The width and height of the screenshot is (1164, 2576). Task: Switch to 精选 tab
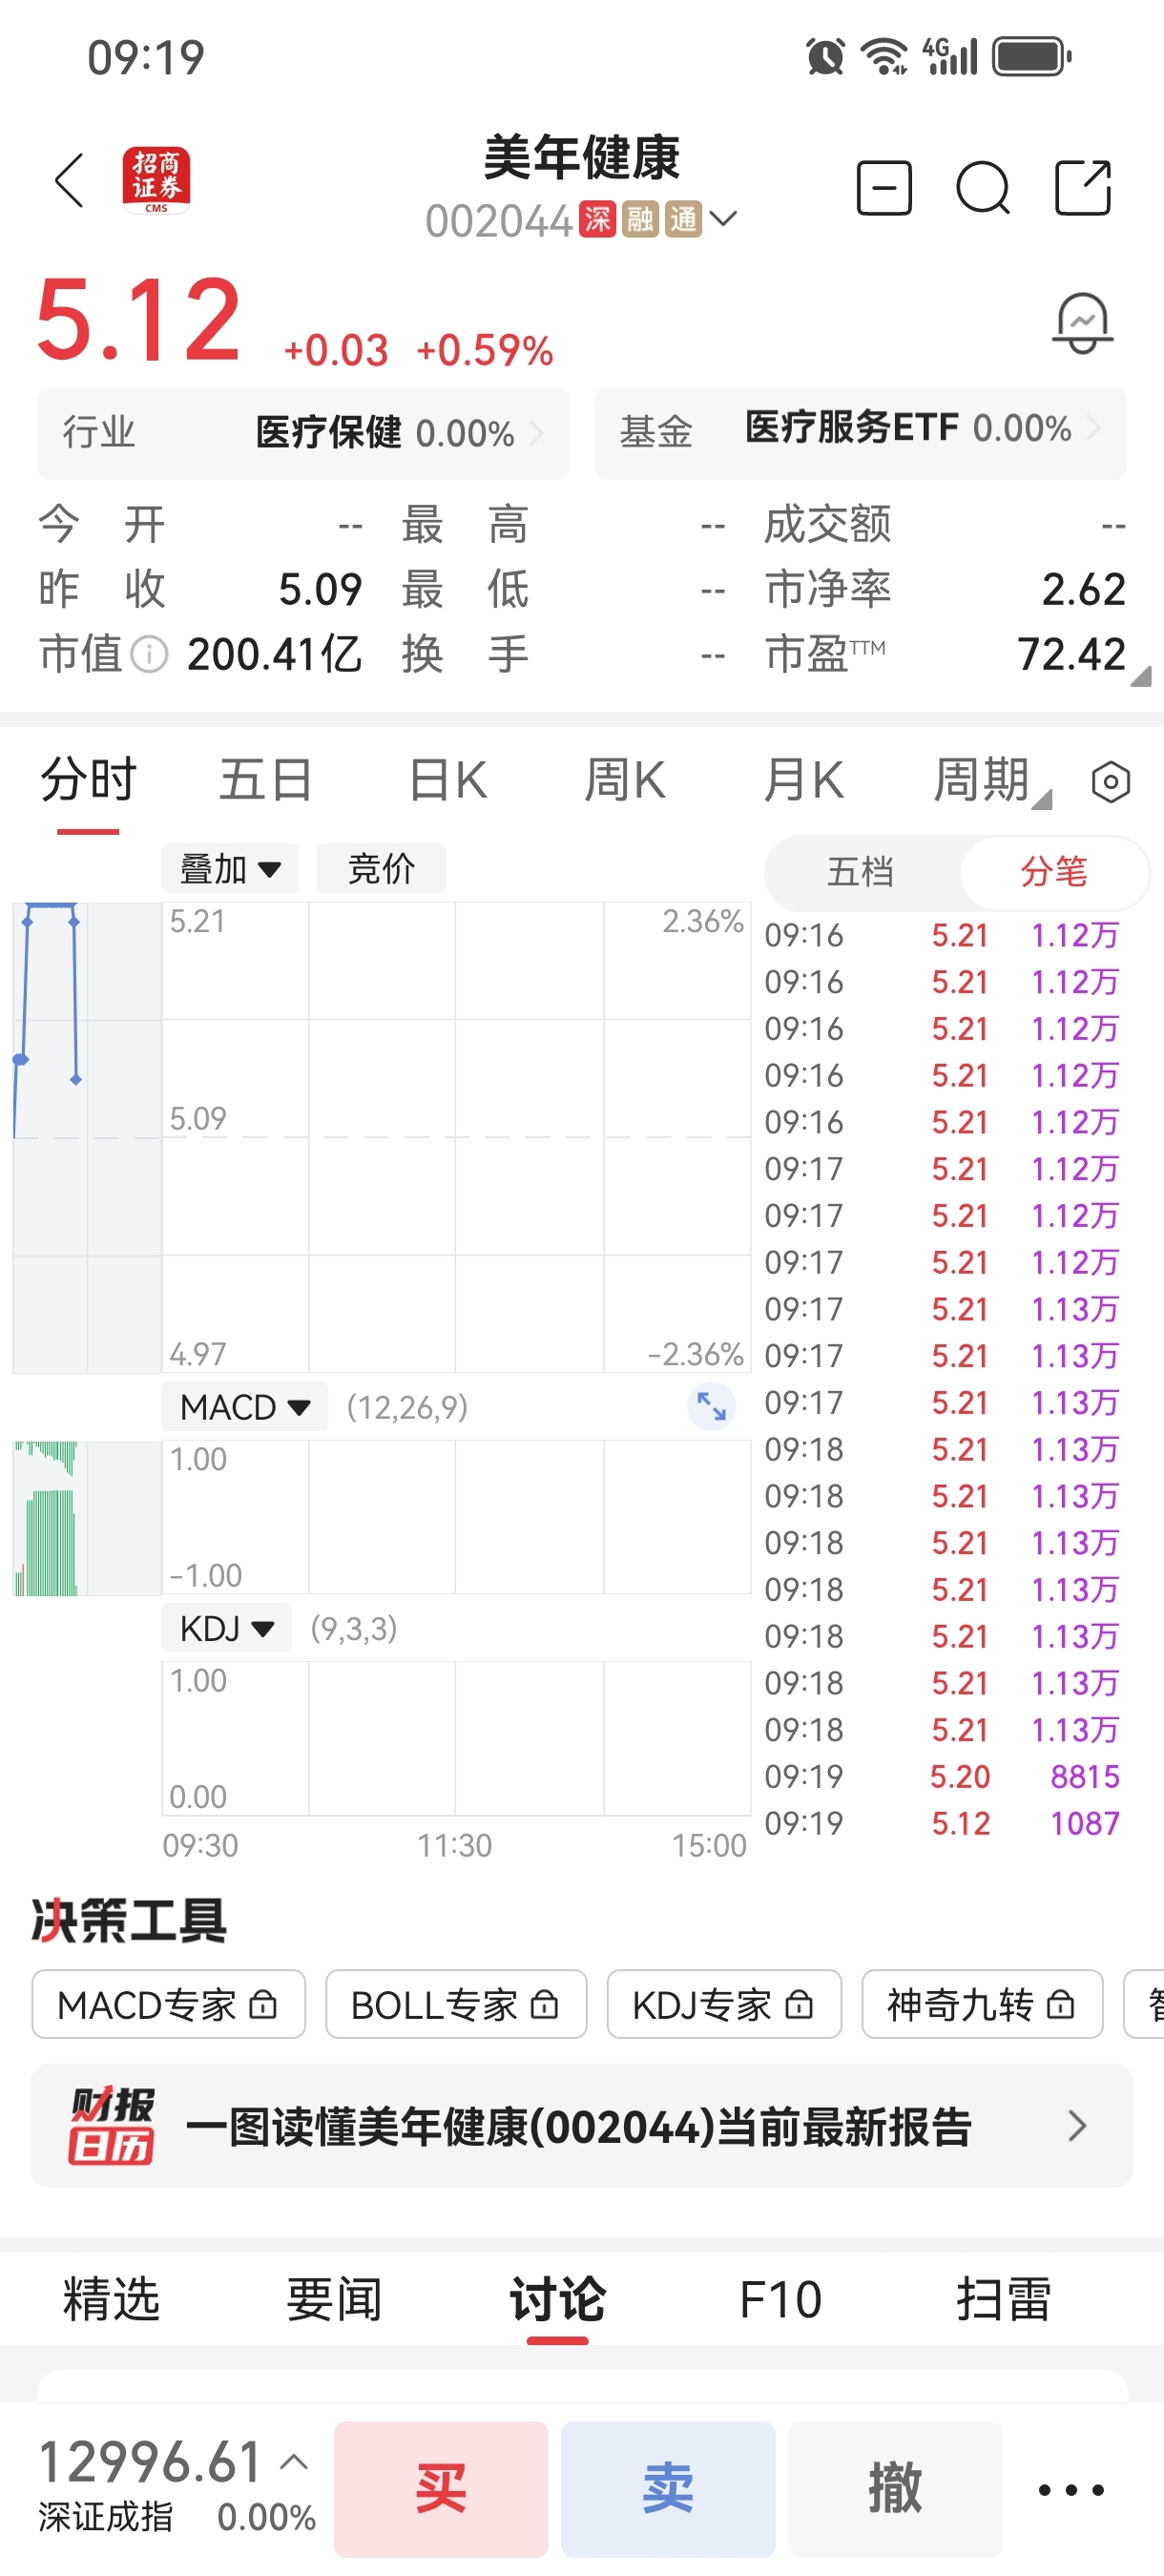tap(111, 2298)
